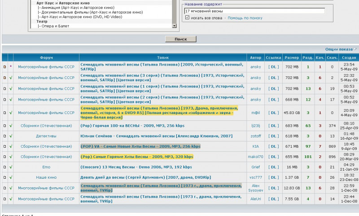
Task: Click green checkmark status in the makol70 row
Action: pyautogui.click(x=10, y=157)
